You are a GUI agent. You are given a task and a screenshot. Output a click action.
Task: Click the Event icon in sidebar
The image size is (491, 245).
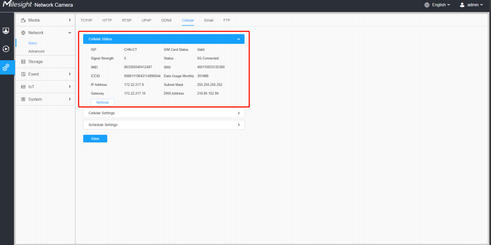pyautogui.click(x=23, y=74)
